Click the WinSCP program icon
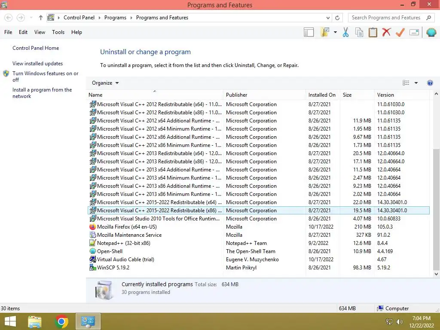 pos(93,267)
